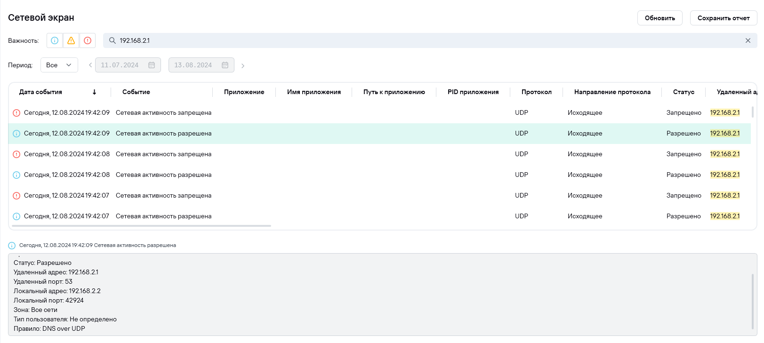764x343 pixels.
Task: Click the Обновить button
Action: click(x=659, y=18)
